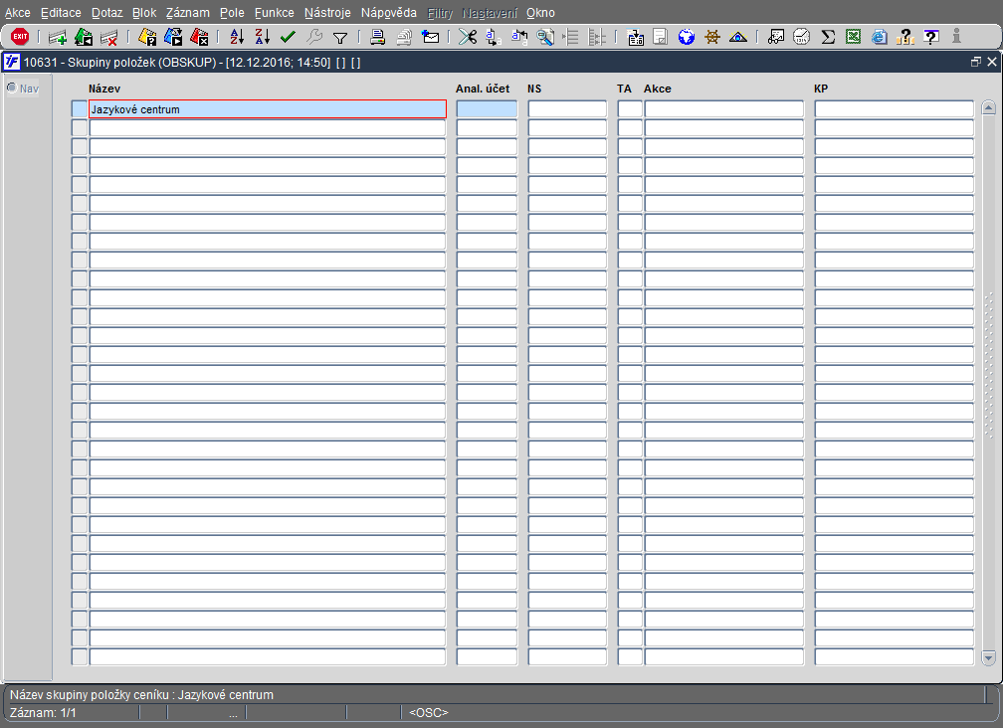Click the TA column header

point(624,89)
